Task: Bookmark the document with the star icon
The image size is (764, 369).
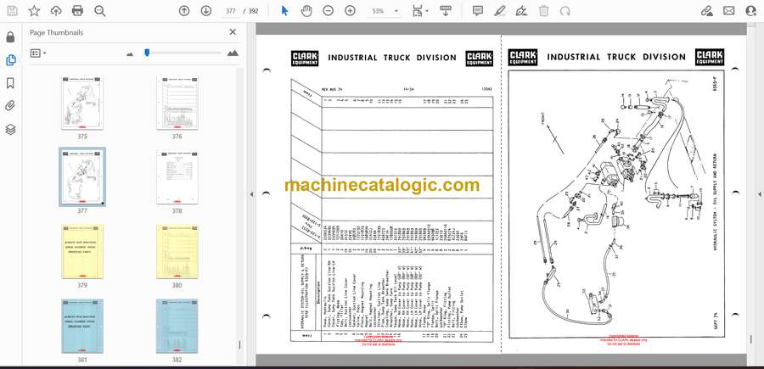Action: pyautogui.click(x=34, y=11)
